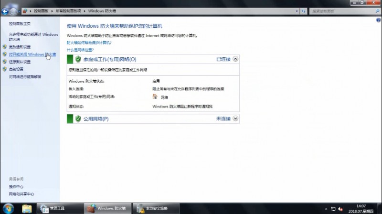
Task: Open 高级设置 link
Action: coord(16,69)
